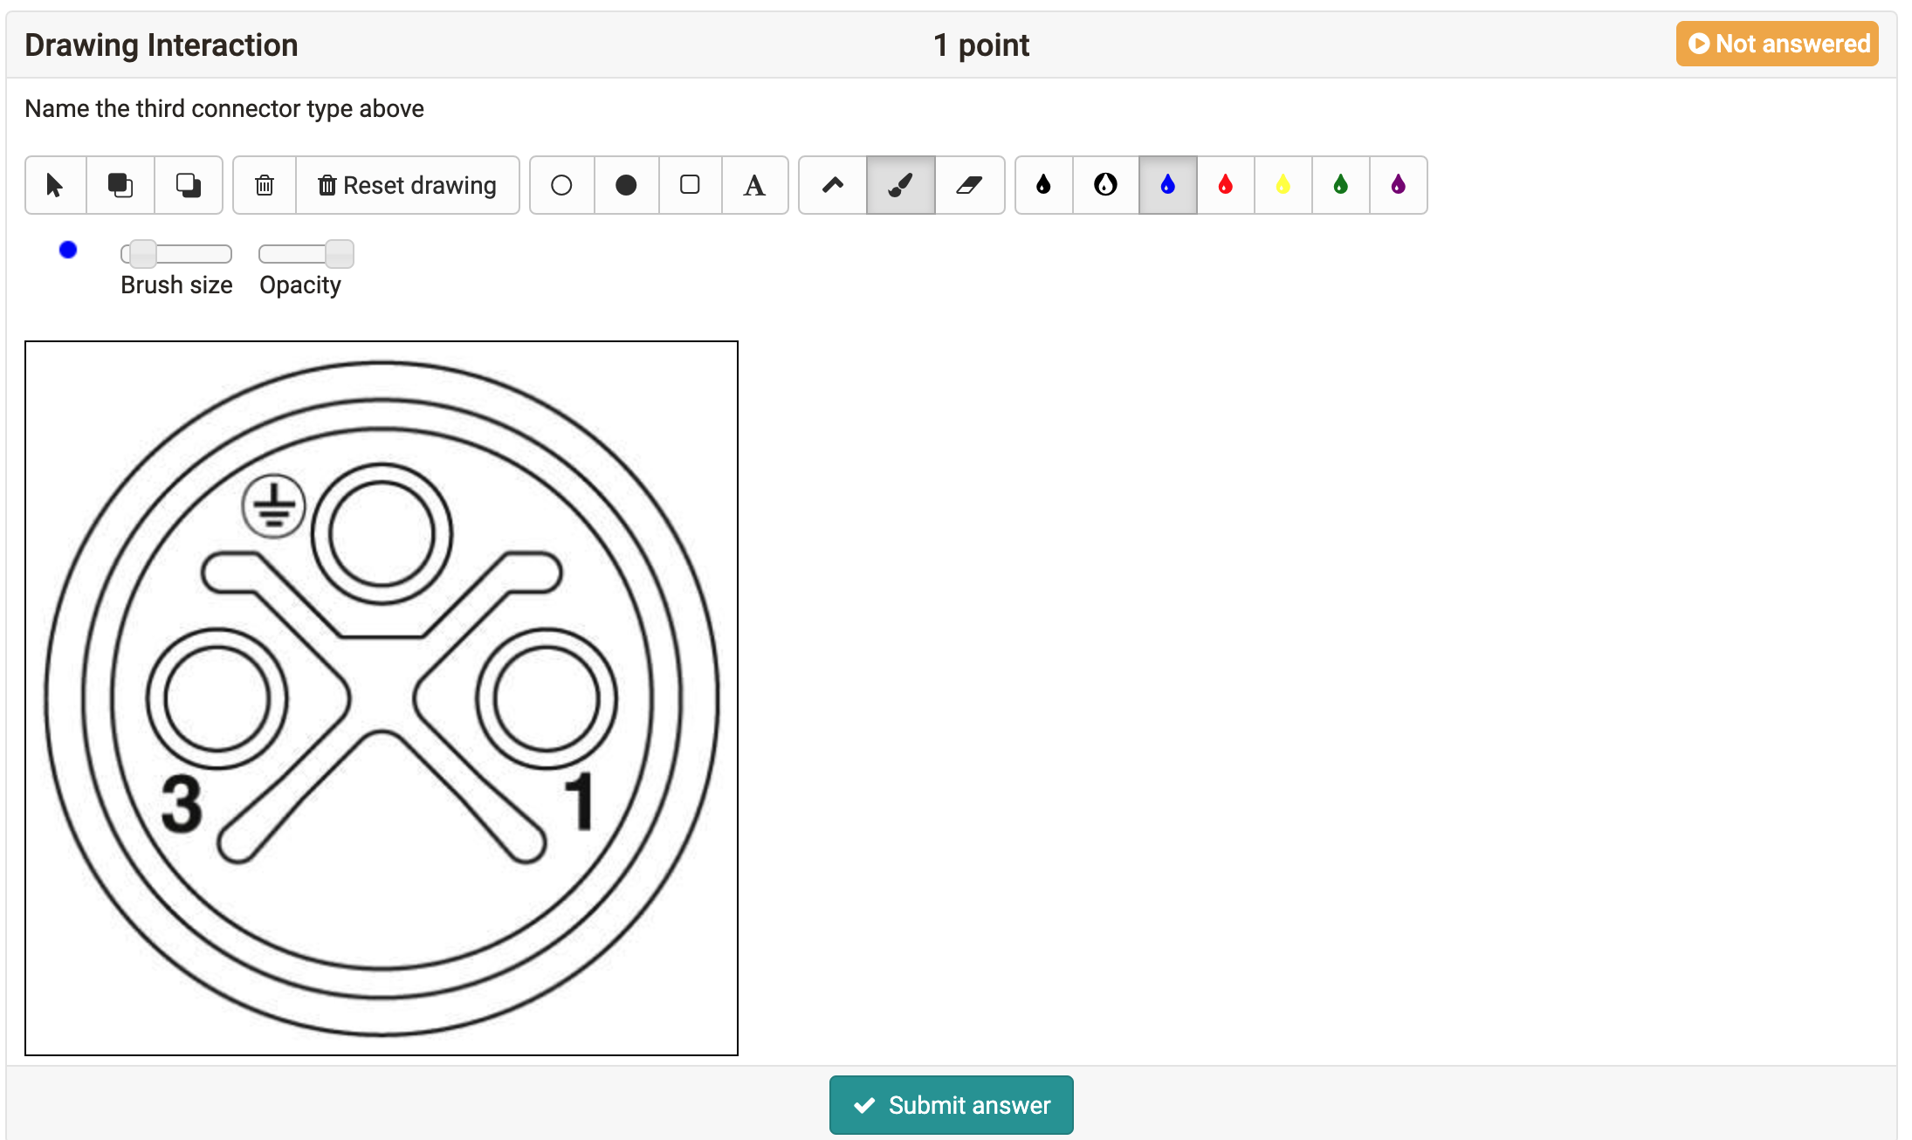This screenshot has height=1140, width=1912.
Task: Click on the connector drawing canvas
Action: (x=382, y=698)
